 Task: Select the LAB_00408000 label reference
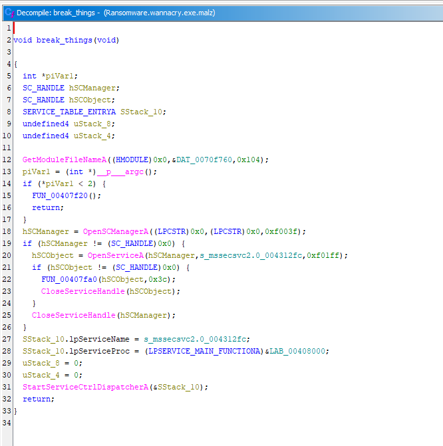[297, 351]
